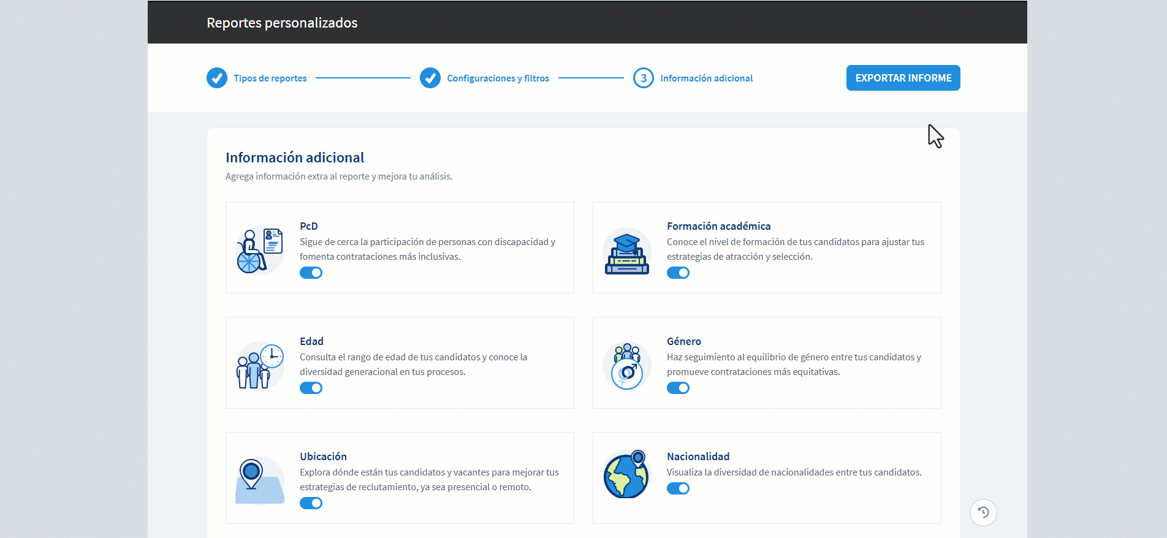The image size is (1167, 538).
Task: Click 'Visualiza la diversidad de nacionalidades' description
Action: (794, 472)
